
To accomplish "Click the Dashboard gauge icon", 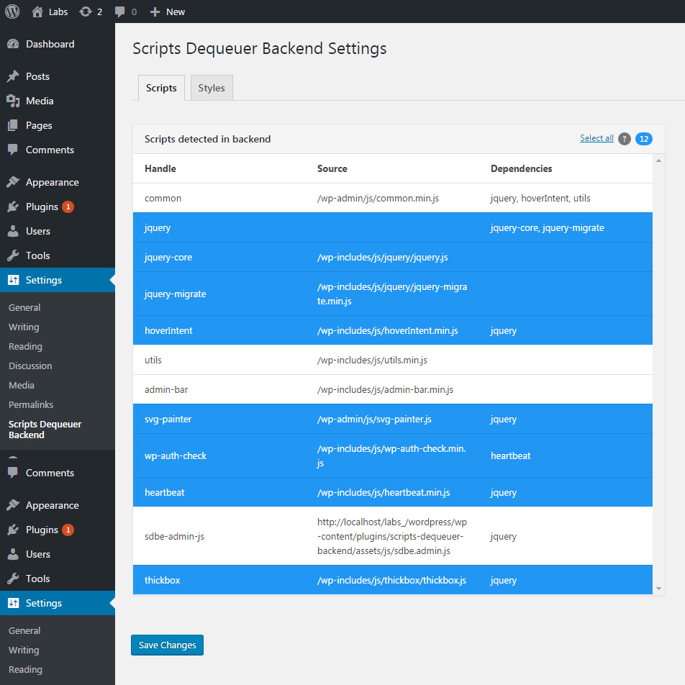I will (13, 44).
